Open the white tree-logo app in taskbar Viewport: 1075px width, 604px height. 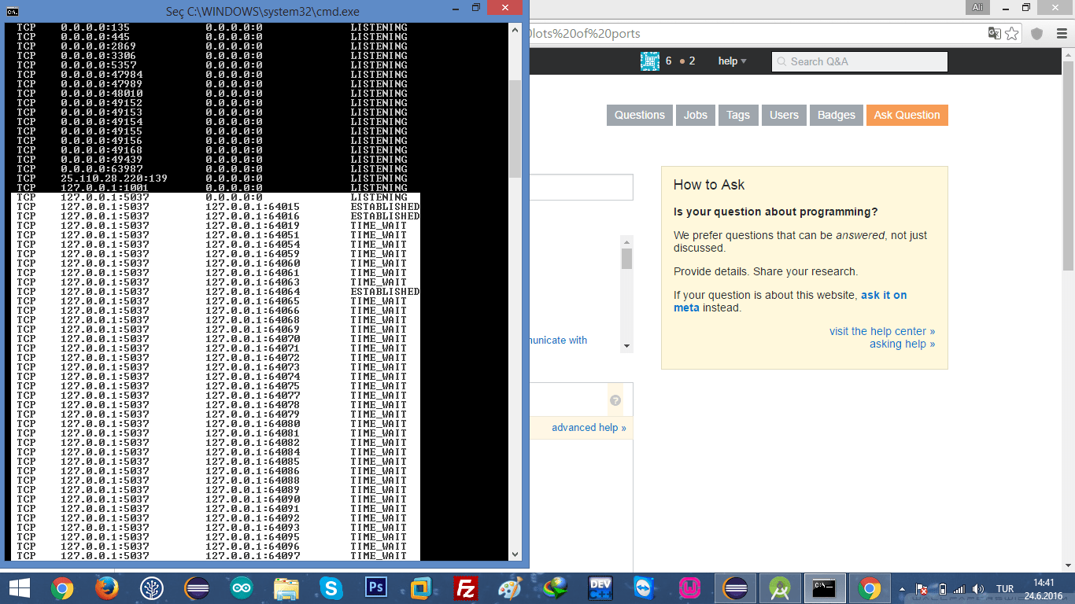pos(151,588)
